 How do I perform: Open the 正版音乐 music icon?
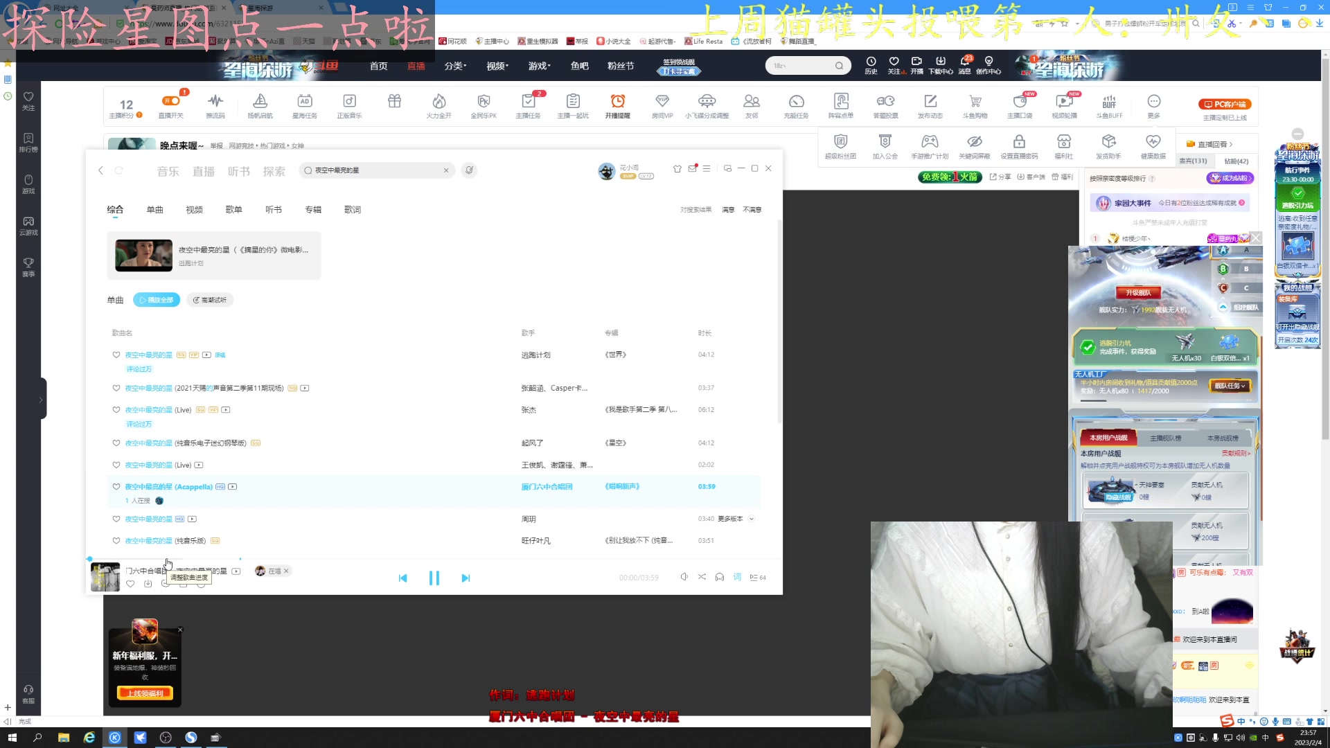pos(350,105)
